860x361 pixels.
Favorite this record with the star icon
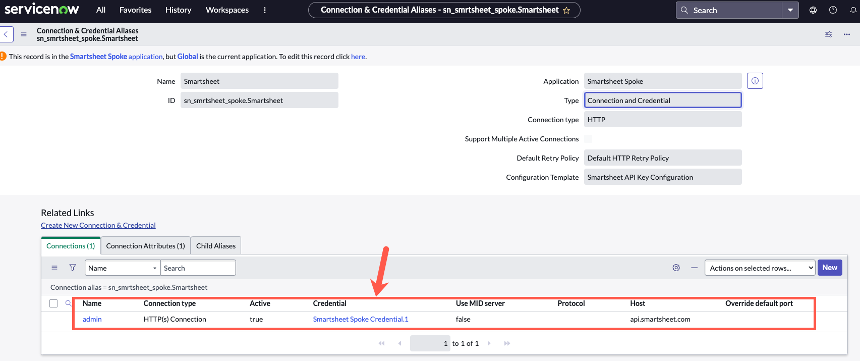(x=566, y=10)
